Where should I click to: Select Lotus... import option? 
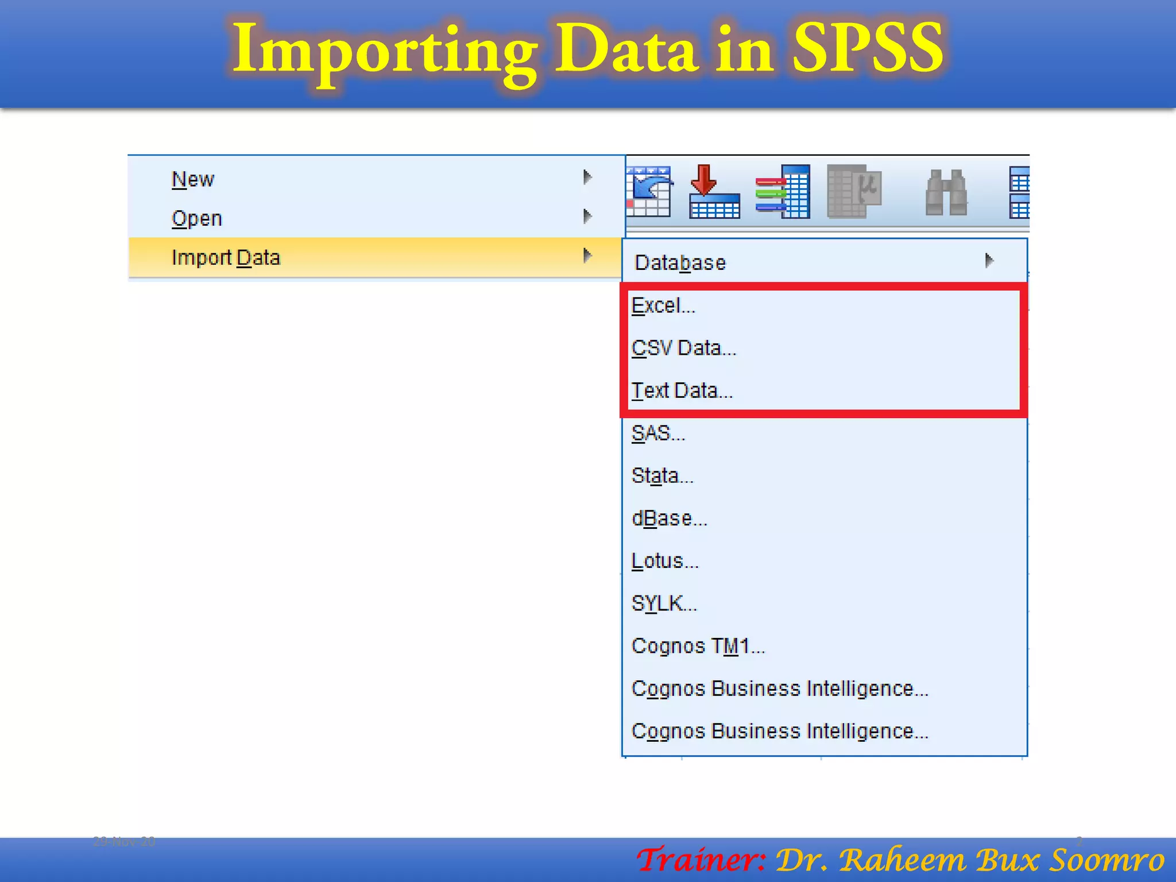click(x=664, y=560)
